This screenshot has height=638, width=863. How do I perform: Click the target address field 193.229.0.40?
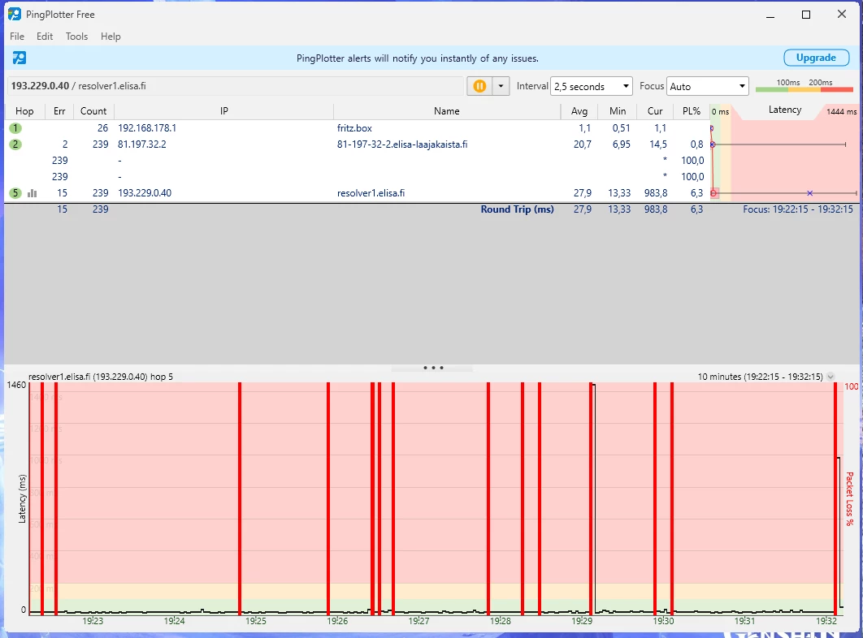click(x=236, y=86)
